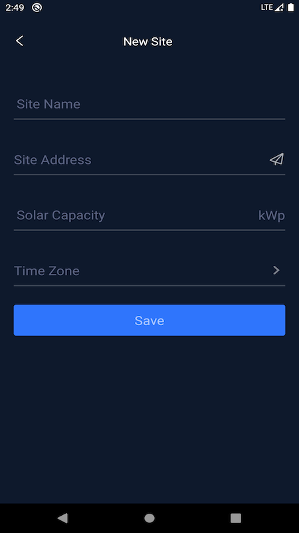This screenshot has width=299, height=533.
Task: Select the Time Zone row
Action: coord(149,271)
